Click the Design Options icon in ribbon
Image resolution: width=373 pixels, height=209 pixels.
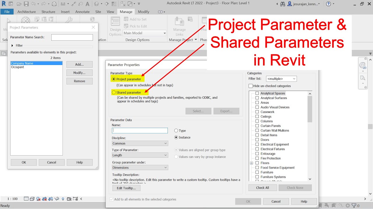click(x=115, y=21)
